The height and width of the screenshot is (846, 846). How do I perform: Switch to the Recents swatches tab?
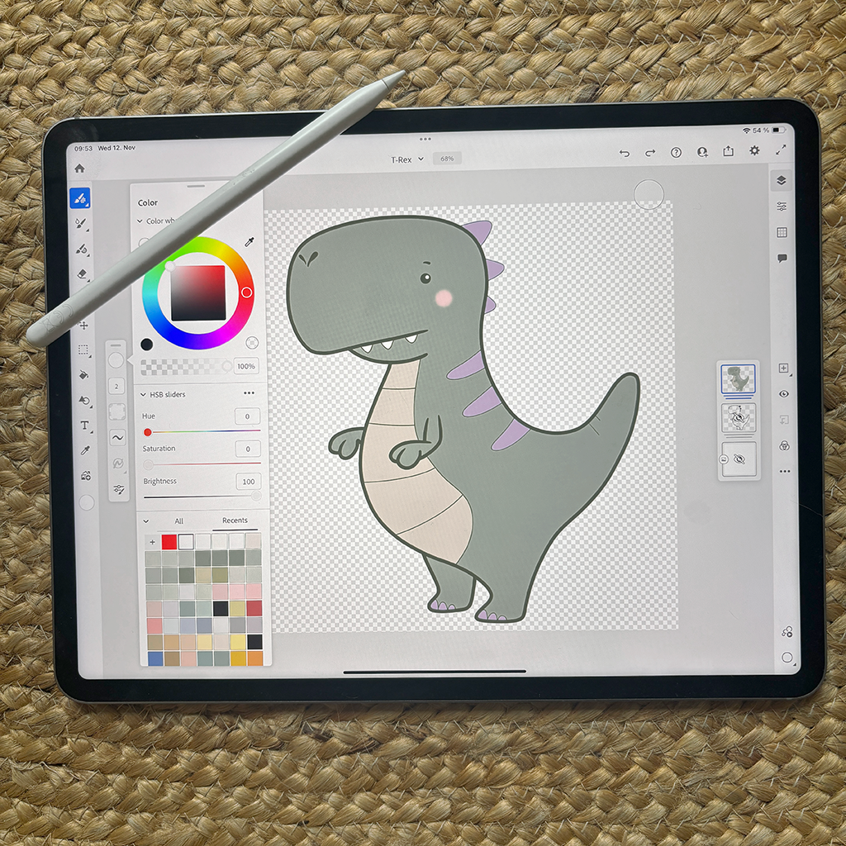pos(235,520)
